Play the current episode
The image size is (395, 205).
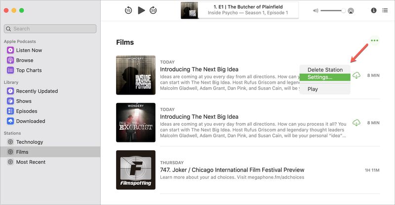coord(141,10)
